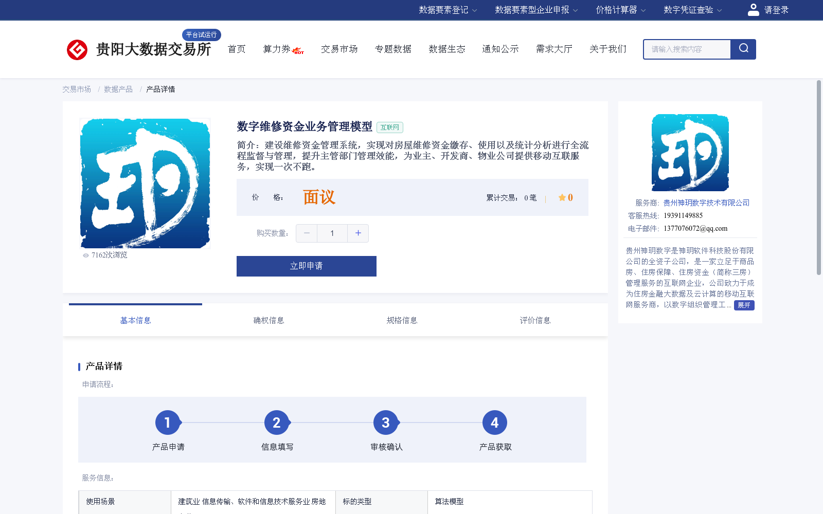Click the plus quantity button
823x514 pixels.
pos(358,233)
